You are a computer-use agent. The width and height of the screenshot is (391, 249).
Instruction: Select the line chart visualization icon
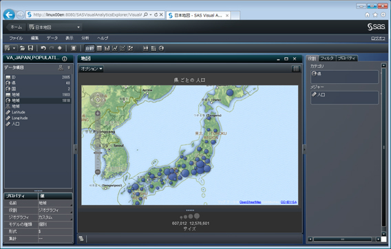[x=115, y=48]
